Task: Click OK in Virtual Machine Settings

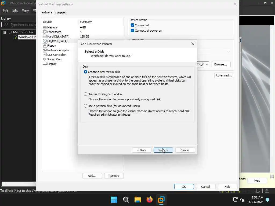Action: pos(184,187)
